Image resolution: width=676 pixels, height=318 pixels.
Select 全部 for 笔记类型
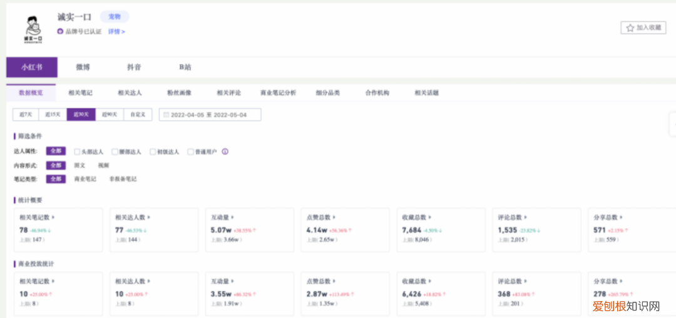tap(56, 179)
